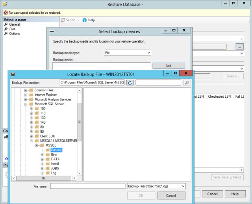Viewport: 252px width, 204px height.
Task: Click scroll right arrow in backup sets grid
Action: (241, 170)
